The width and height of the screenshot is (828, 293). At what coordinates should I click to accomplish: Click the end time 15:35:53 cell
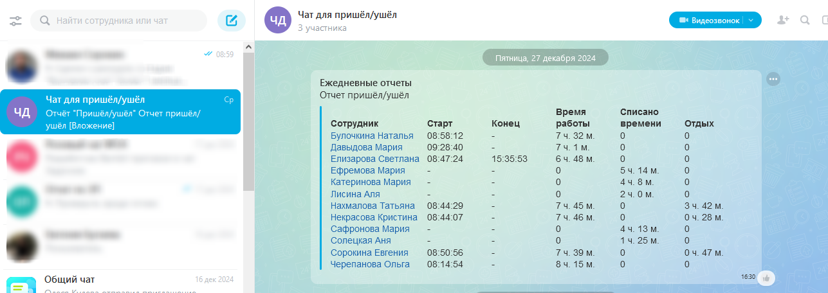(x=510, y=159)
